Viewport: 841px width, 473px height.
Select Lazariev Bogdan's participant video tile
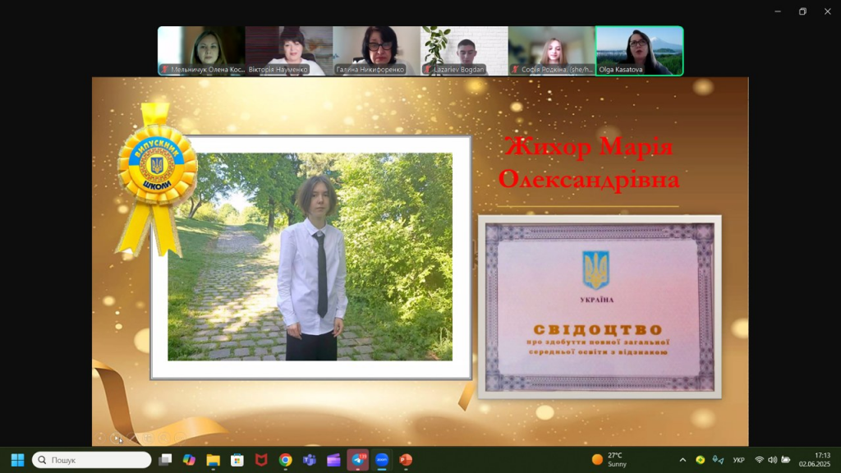click(464, 49)
